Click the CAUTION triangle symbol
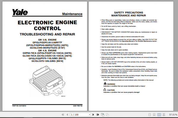Image resolution: width=178 pixels, height=118 pixels. coord(105,90)
